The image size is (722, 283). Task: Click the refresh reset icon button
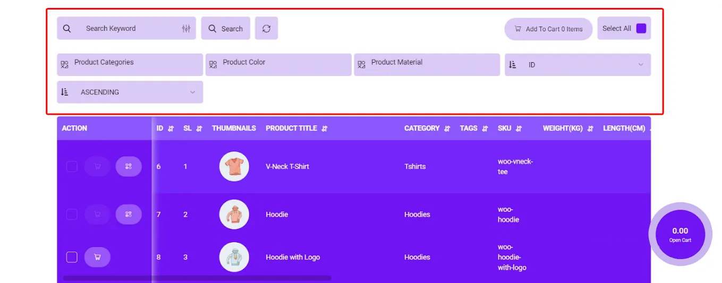click(x=266, y=29)
